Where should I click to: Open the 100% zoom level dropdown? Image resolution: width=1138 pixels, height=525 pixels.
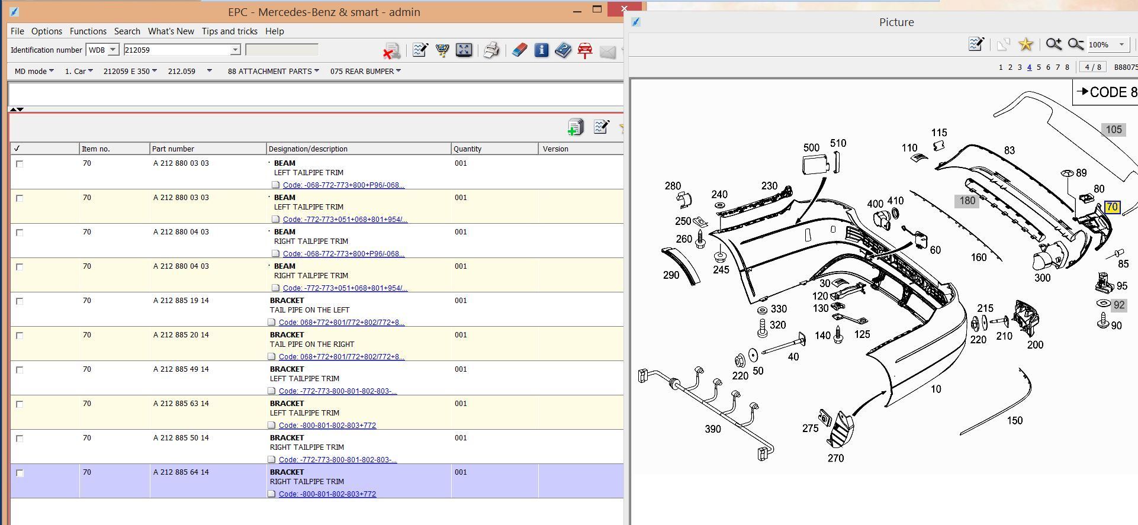(1107, 44)
